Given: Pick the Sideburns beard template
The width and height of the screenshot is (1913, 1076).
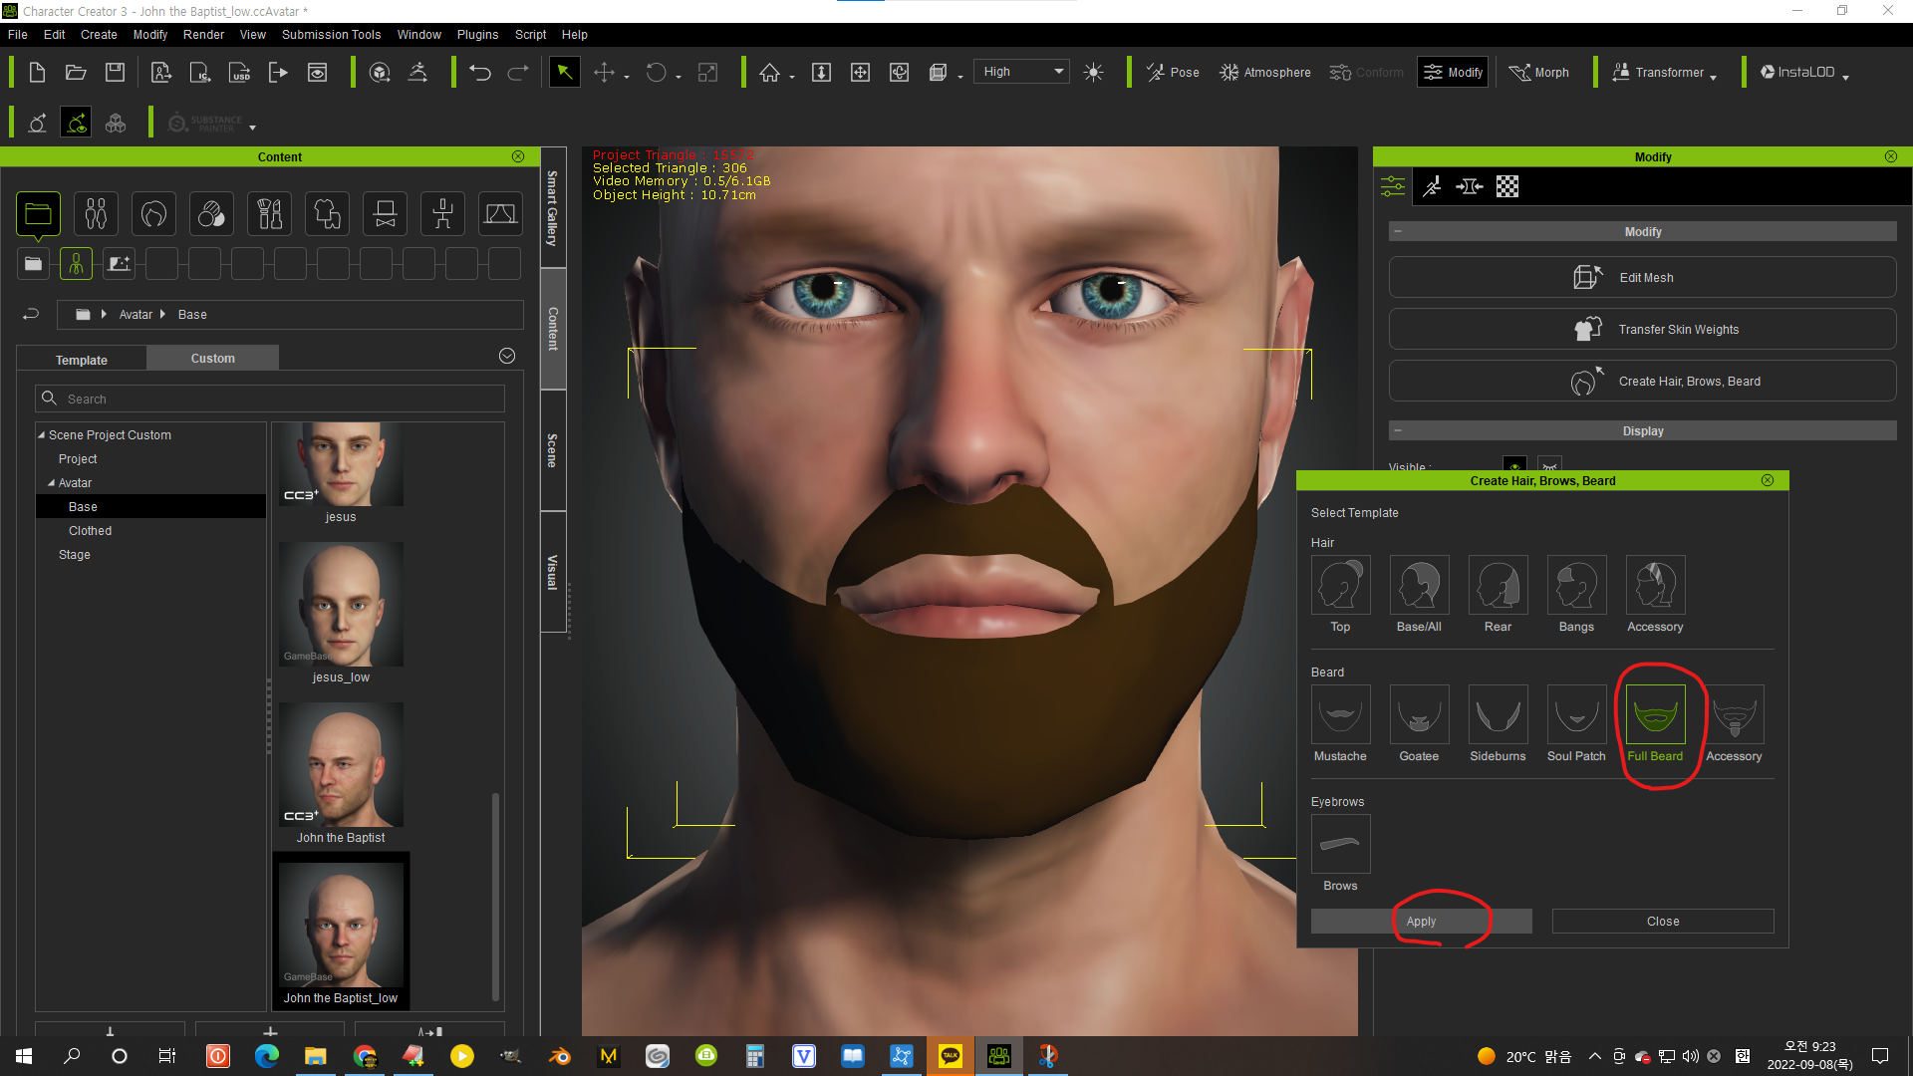Looking at the screenshot, I should 1498,715.
